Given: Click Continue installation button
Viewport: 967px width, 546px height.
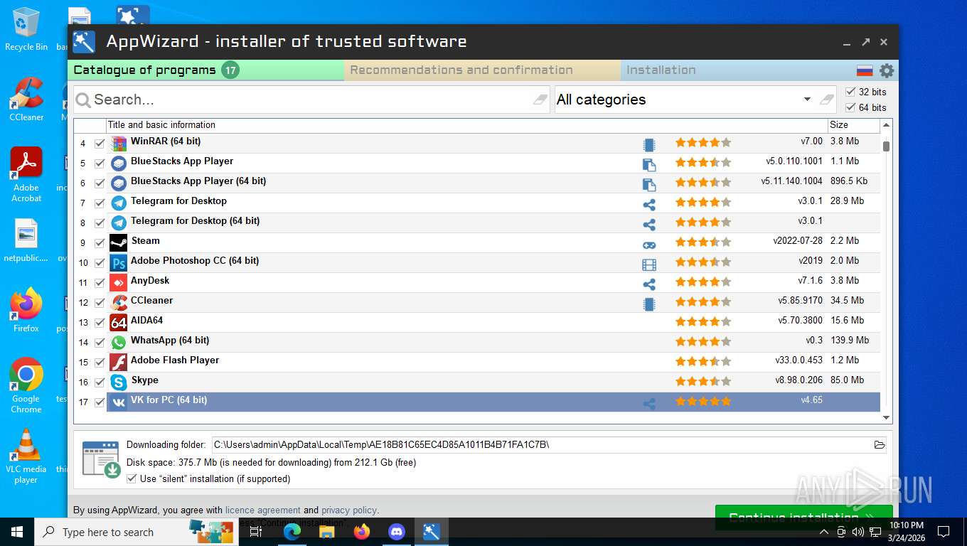Looking at the screenshot, I should click(803, 517).
